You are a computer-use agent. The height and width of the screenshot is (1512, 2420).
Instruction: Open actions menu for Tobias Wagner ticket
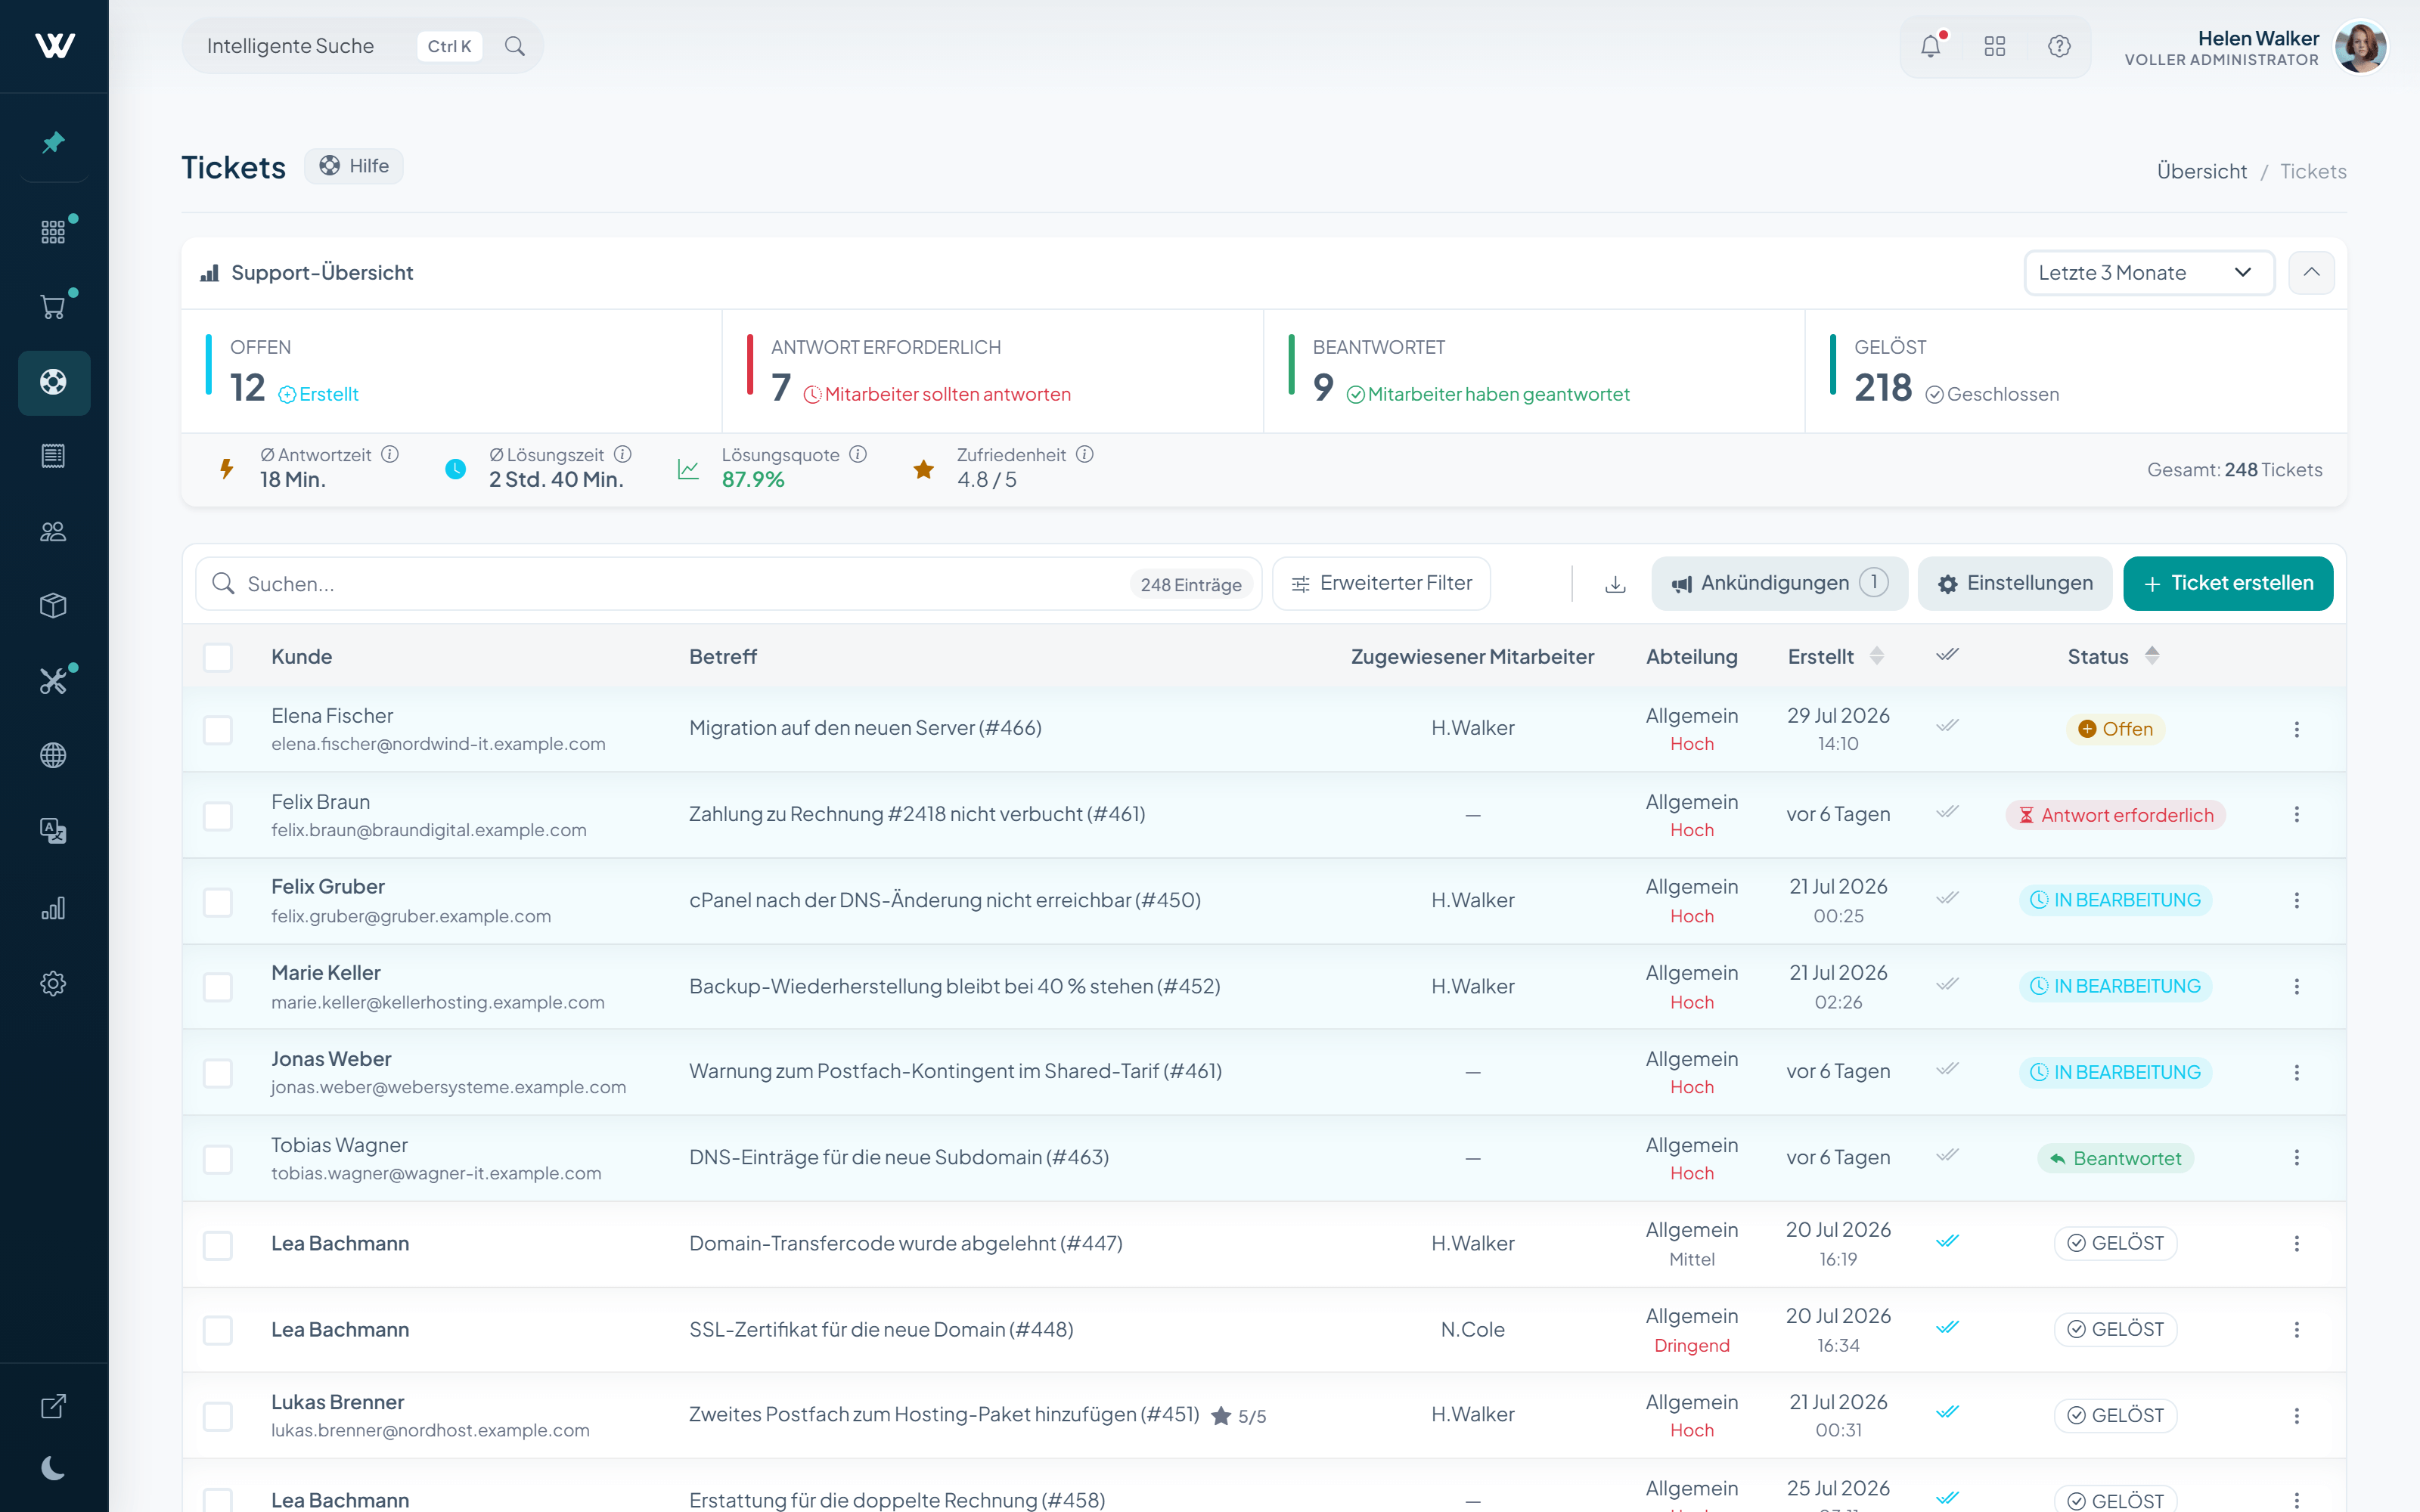(x=2296, y=1158)
